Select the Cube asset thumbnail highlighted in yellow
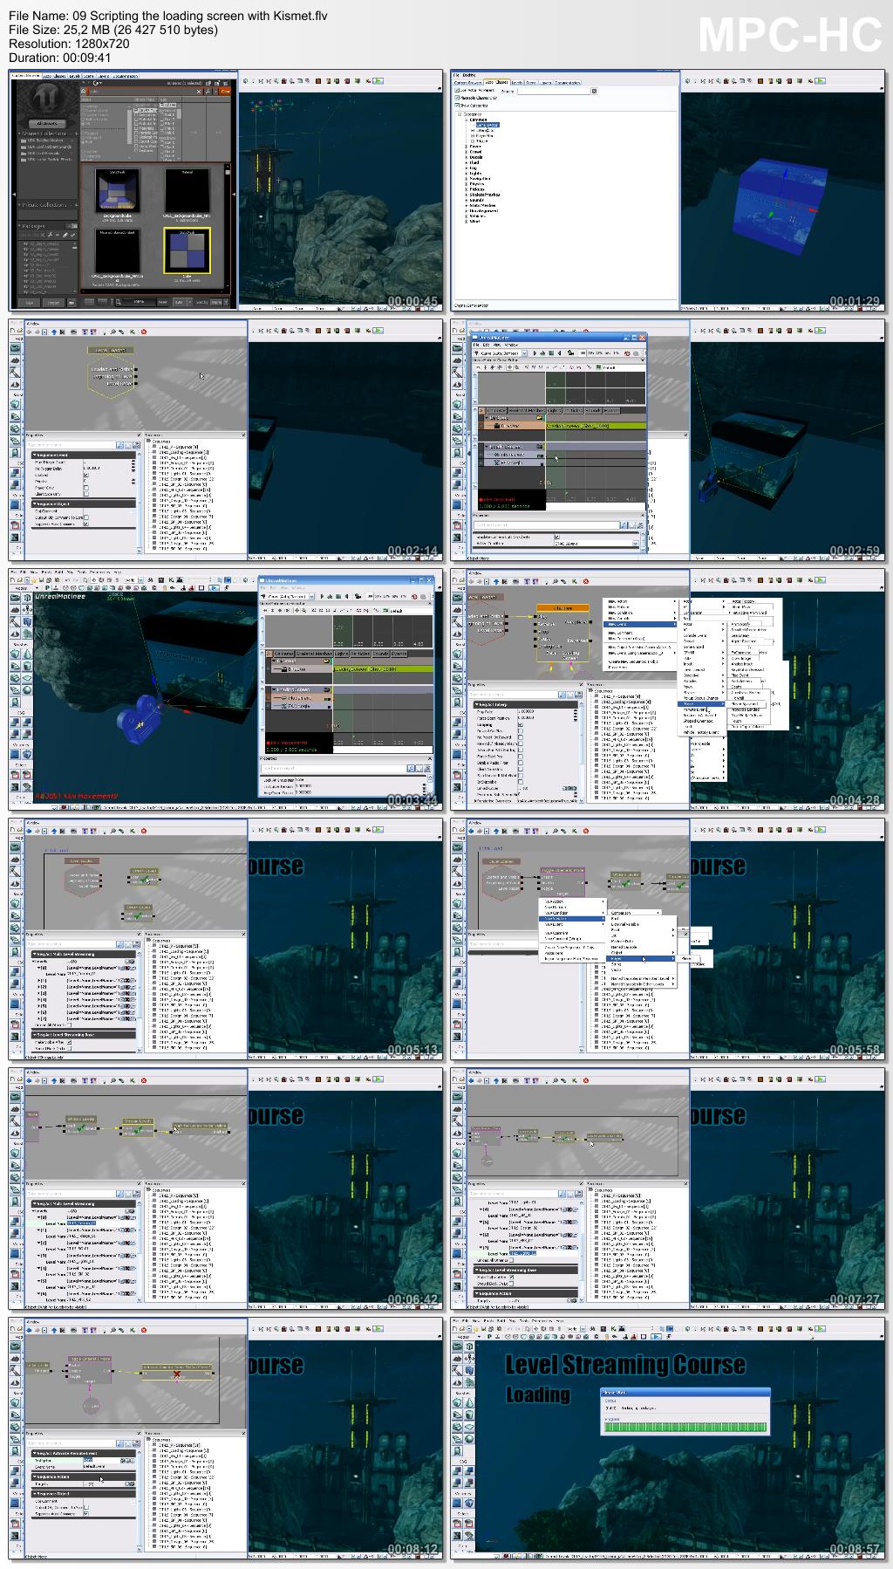893x1569 pixels. pos(187,250)
